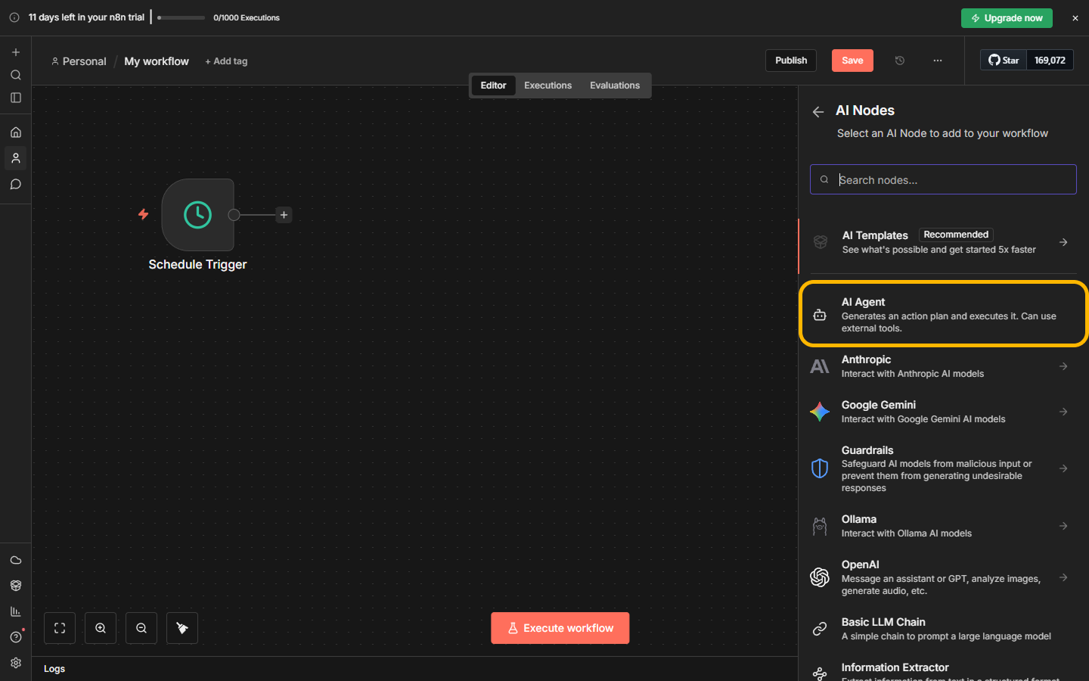Open the three-dot workflow options menu

(x=938, y=61)
